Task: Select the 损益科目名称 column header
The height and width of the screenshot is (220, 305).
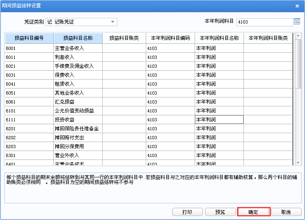Action: point(78,38)
